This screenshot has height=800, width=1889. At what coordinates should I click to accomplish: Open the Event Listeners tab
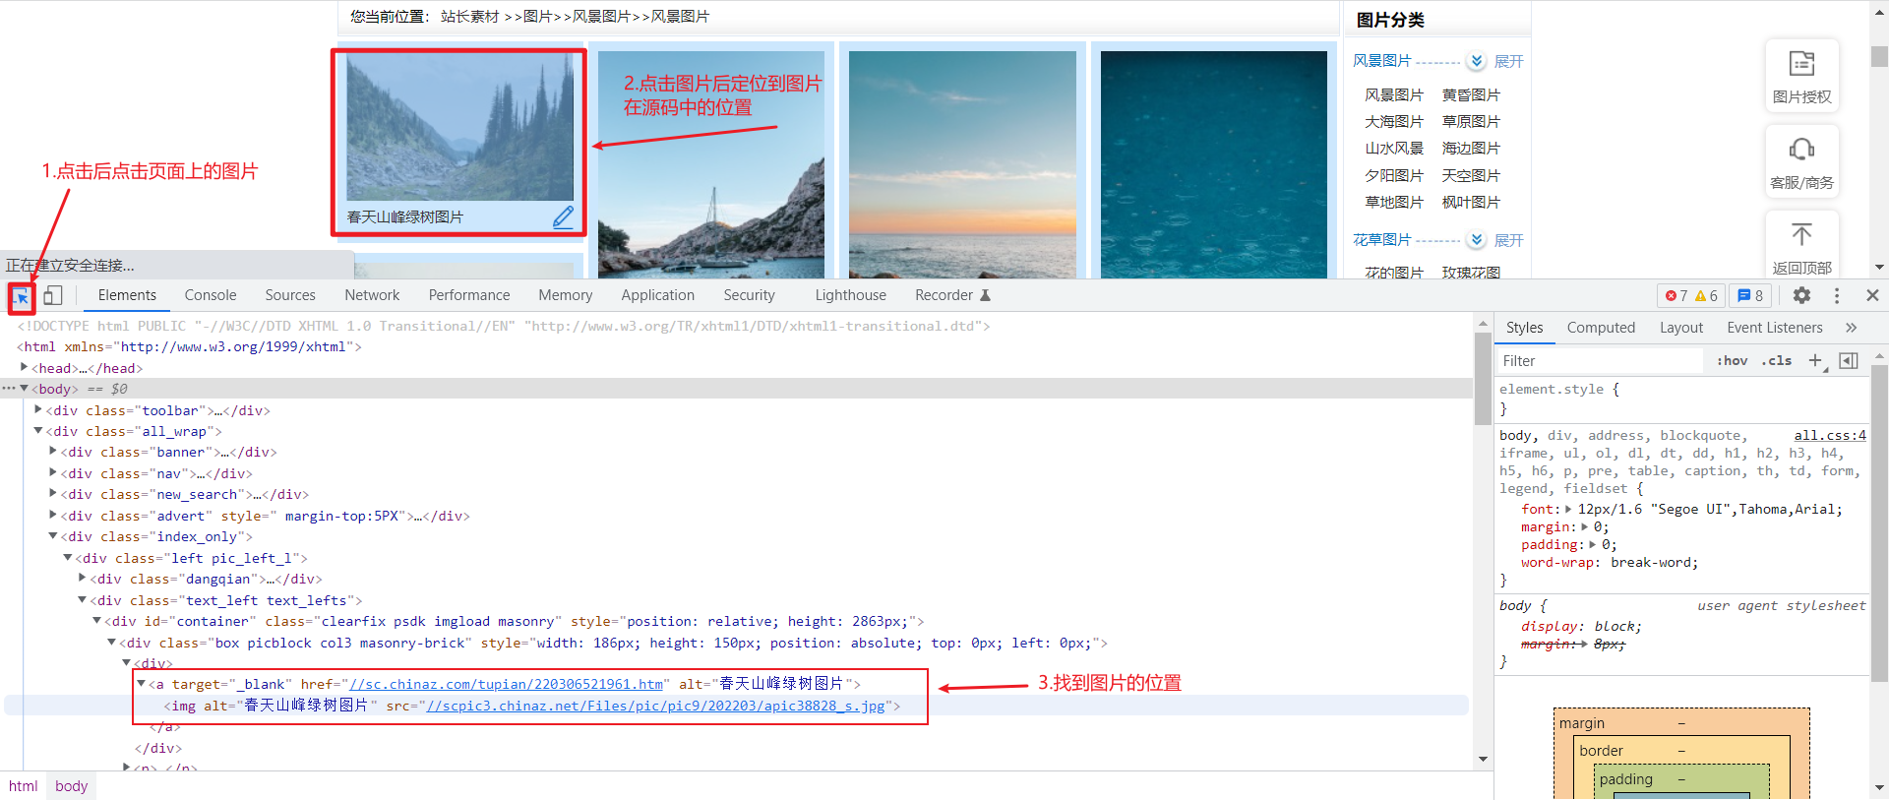click(1775, 328)
